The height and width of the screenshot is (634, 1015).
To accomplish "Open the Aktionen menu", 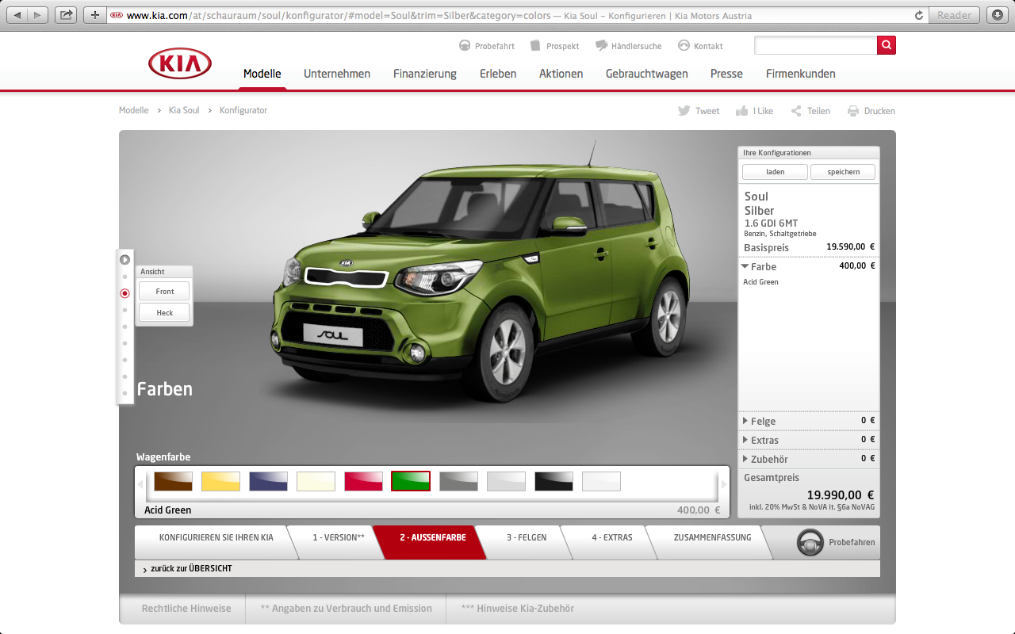I will [561, 74].
